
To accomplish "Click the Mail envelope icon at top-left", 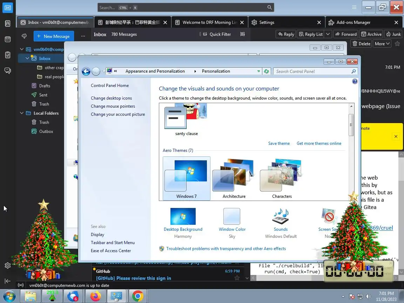I will pos(8,8).
